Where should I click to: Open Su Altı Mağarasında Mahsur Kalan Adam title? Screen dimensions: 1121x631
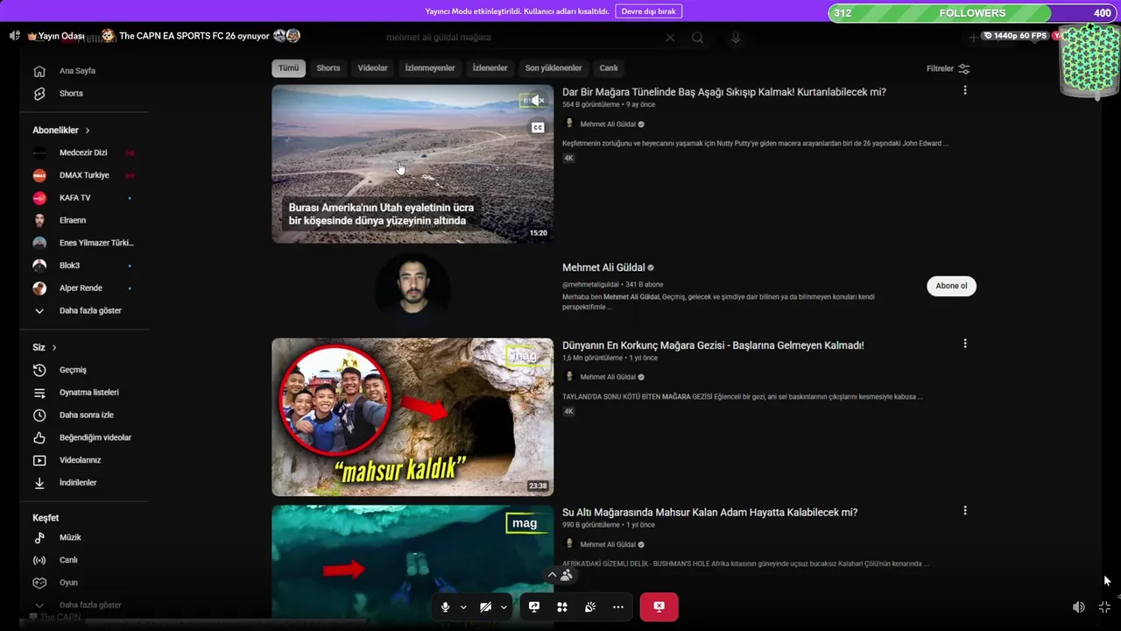pos(709,513)
